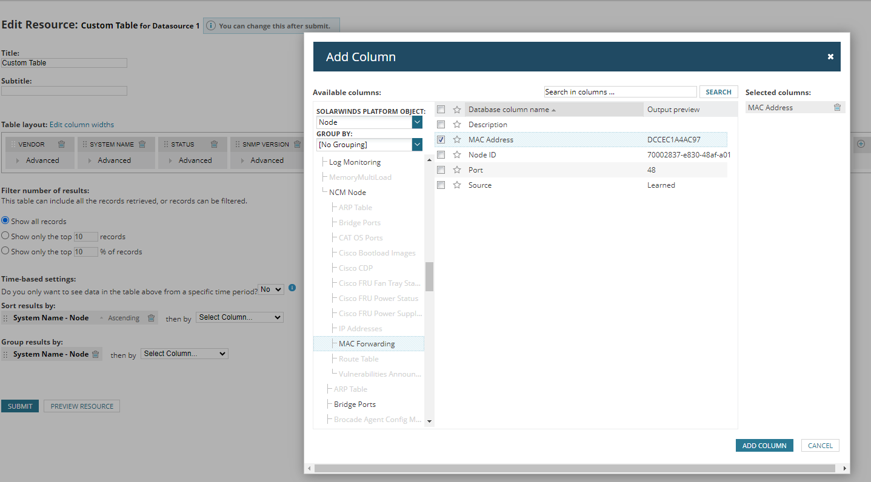
Task: Select Log Monitoring in the tree
Action: click(x=355, y=162)
